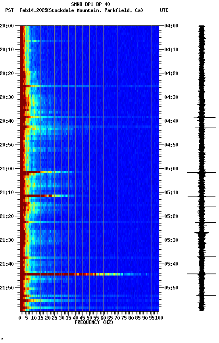The width and height of the screenshot is (219, 343).
Task: Click the 25 Hz frequency axis value
Action: [x=55, y=318]
